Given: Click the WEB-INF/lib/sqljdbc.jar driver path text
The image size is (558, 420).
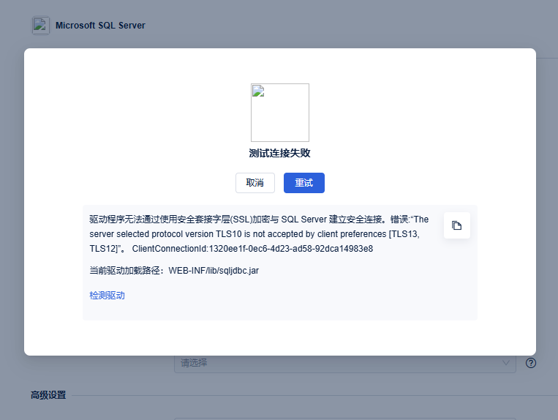Looking at the screenshot, I should point(214,271).
